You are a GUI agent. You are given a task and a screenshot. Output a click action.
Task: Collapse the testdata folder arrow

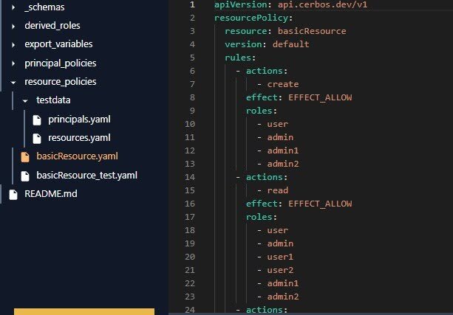click(x=25, y=101)
